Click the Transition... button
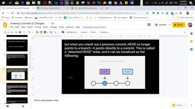Viewport: 195px width, 109px height. click(x=105, y=32)
